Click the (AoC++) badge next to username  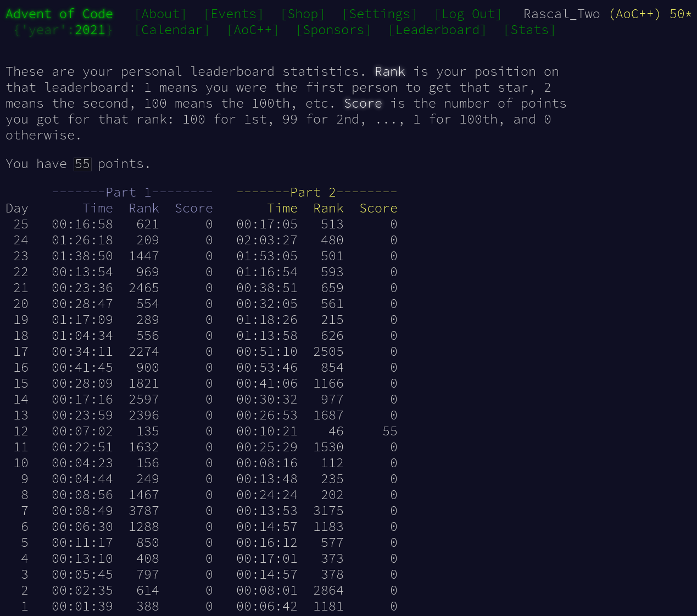(635, 14)
